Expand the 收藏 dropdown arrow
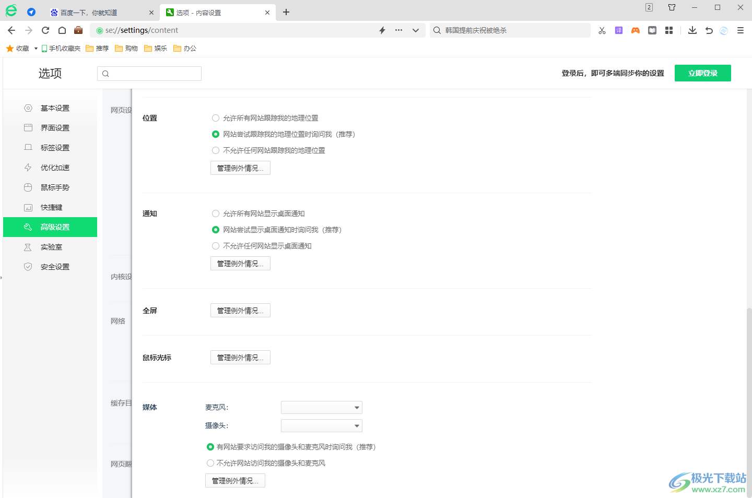The width and height of the screenshot is (752, 498). (x=36, y=49)
